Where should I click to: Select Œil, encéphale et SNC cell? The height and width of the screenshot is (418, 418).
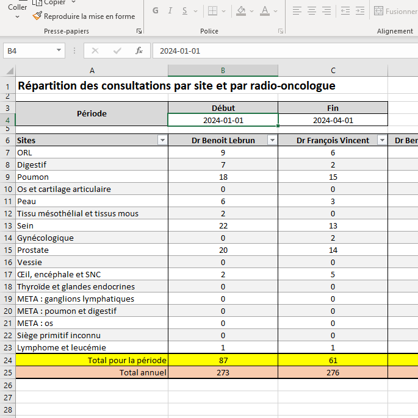tap(92, 274)
